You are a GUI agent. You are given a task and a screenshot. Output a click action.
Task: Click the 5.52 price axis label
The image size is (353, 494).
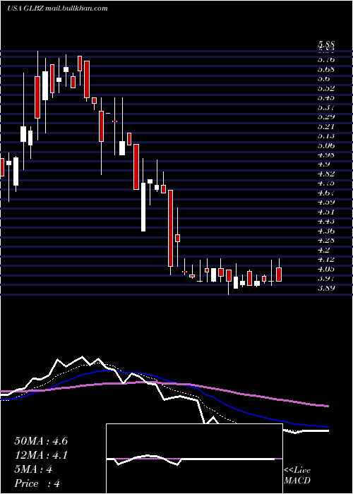(326, 88)
